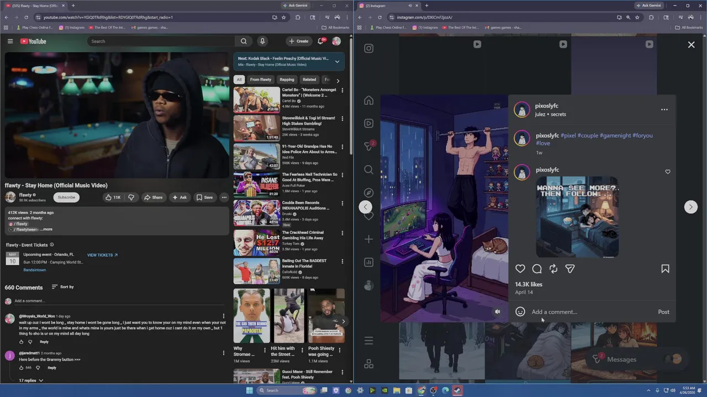Viewport: 707px width, 397px height.
Task: Click the Instagram logo in sidebar
Action: click(369, 49)
